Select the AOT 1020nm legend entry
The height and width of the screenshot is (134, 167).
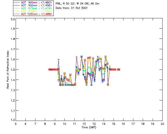point(33,14)
